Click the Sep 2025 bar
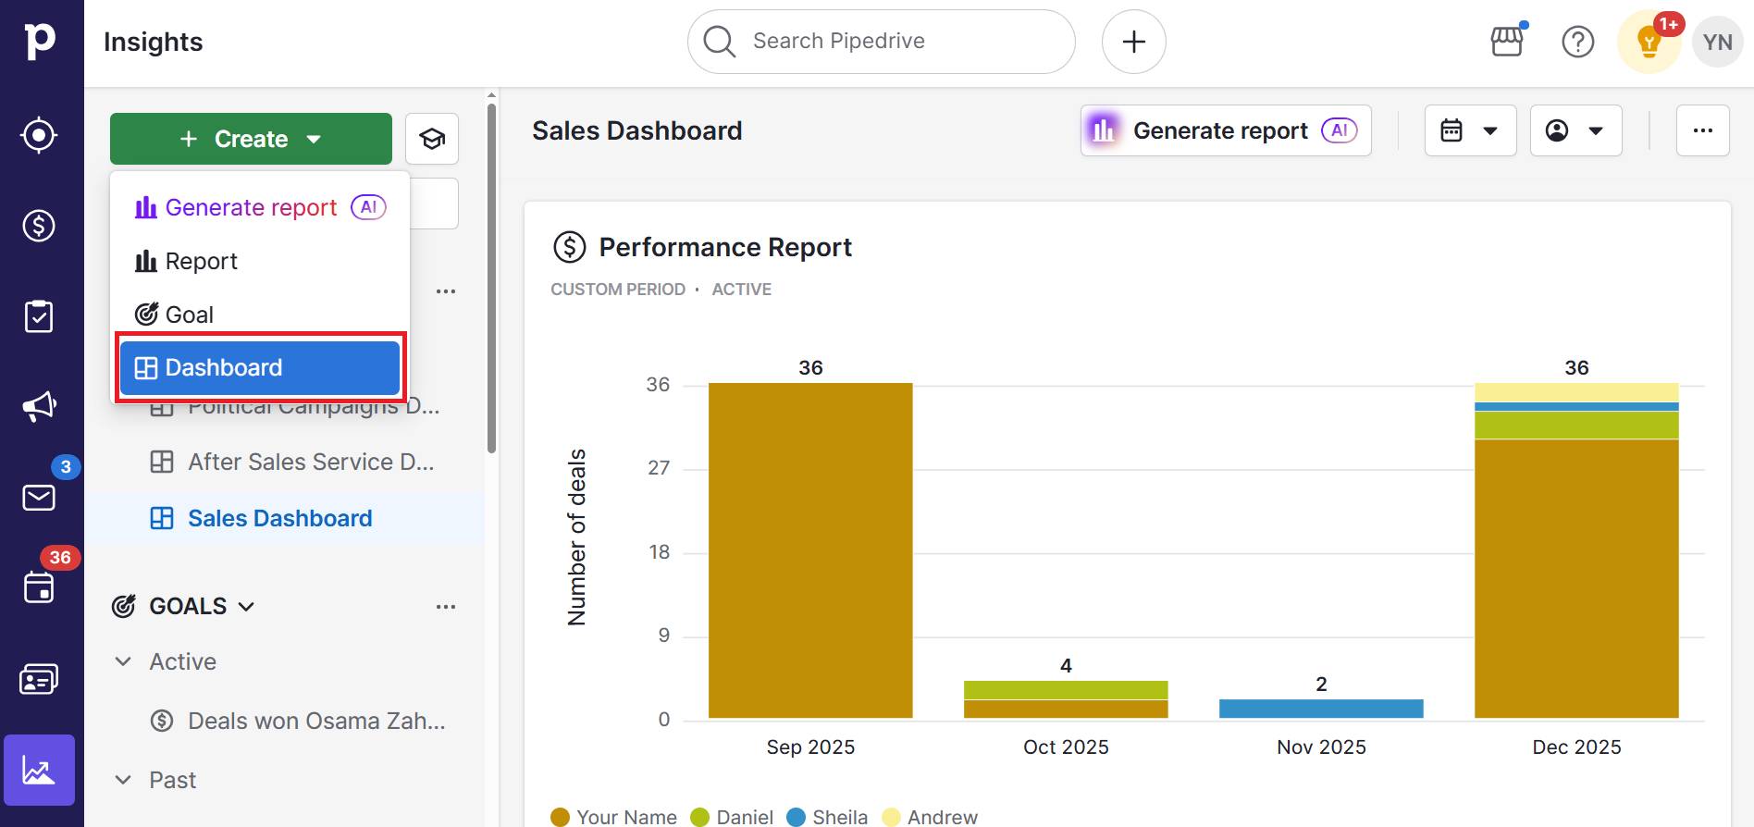1754x827 pixels. 810,550
